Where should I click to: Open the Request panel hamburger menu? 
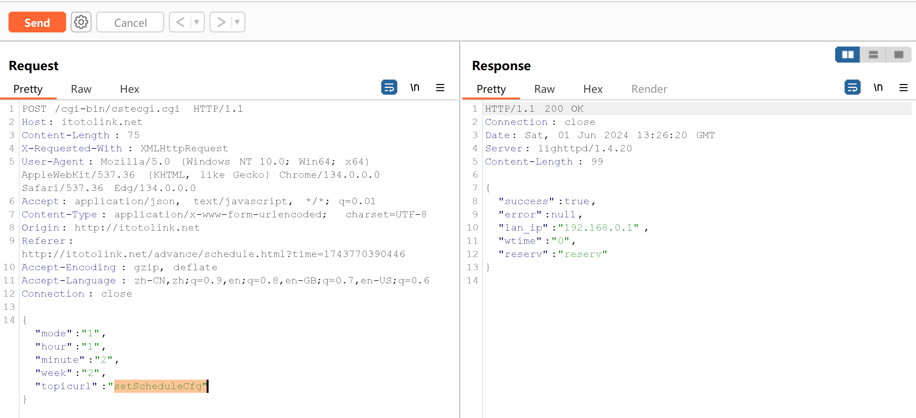point(440,87)
